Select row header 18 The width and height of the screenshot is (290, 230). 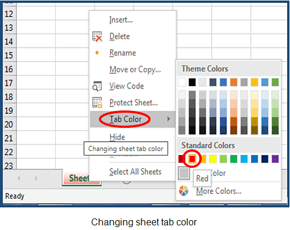(x=10, y=96)
